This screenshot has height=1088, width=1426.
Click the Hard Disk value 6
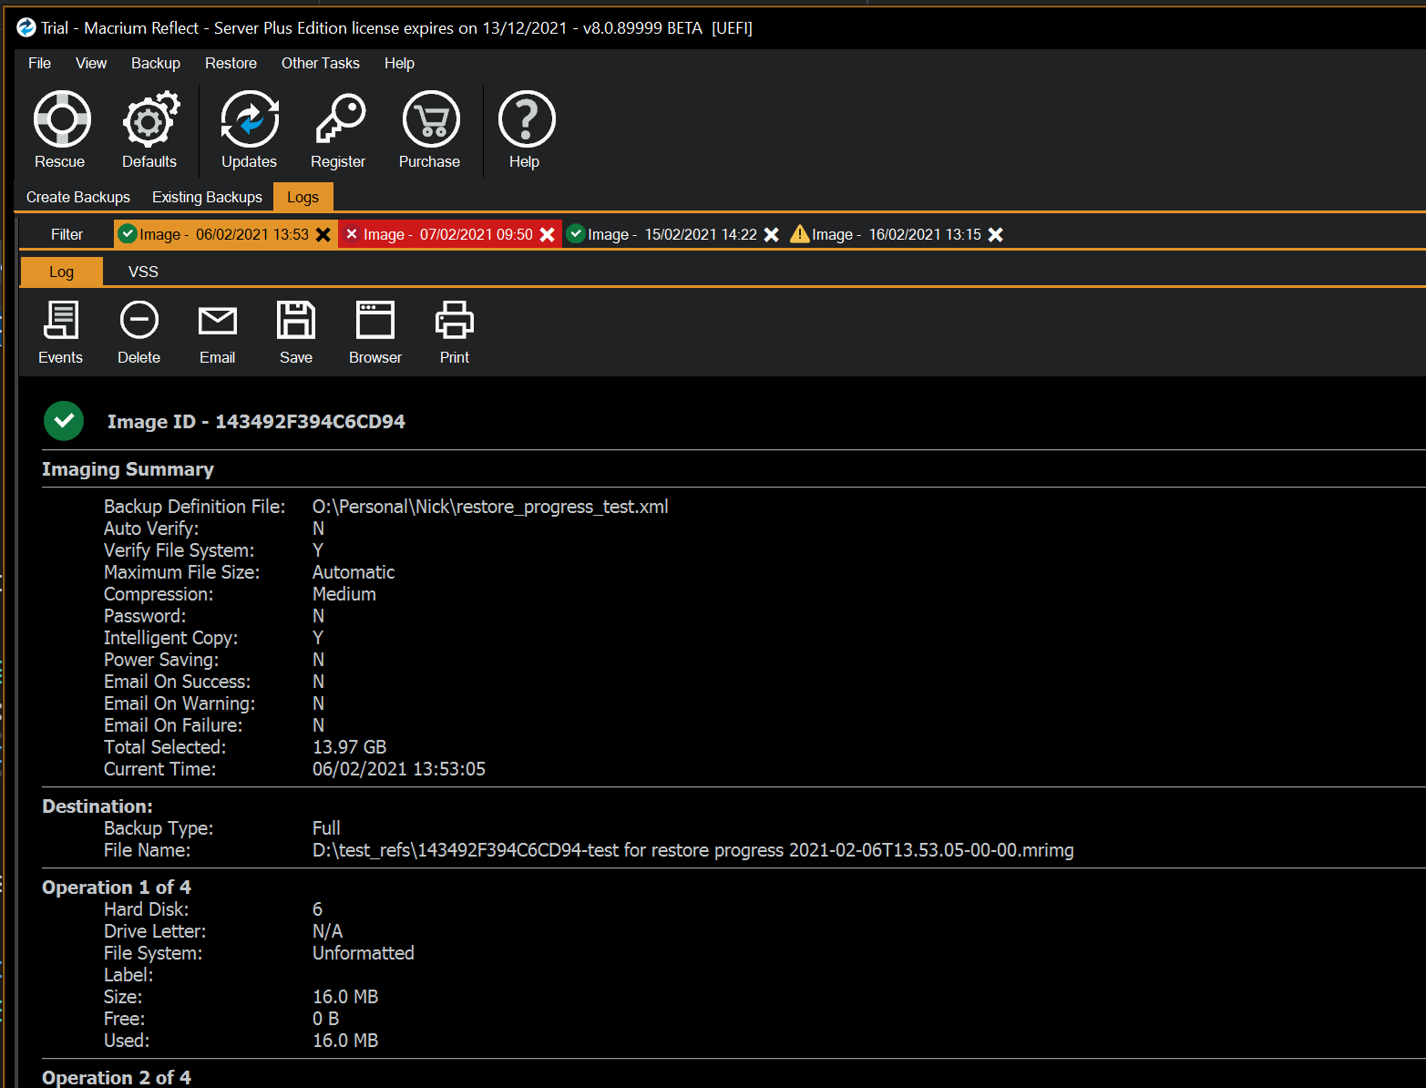tap(317, 909)
